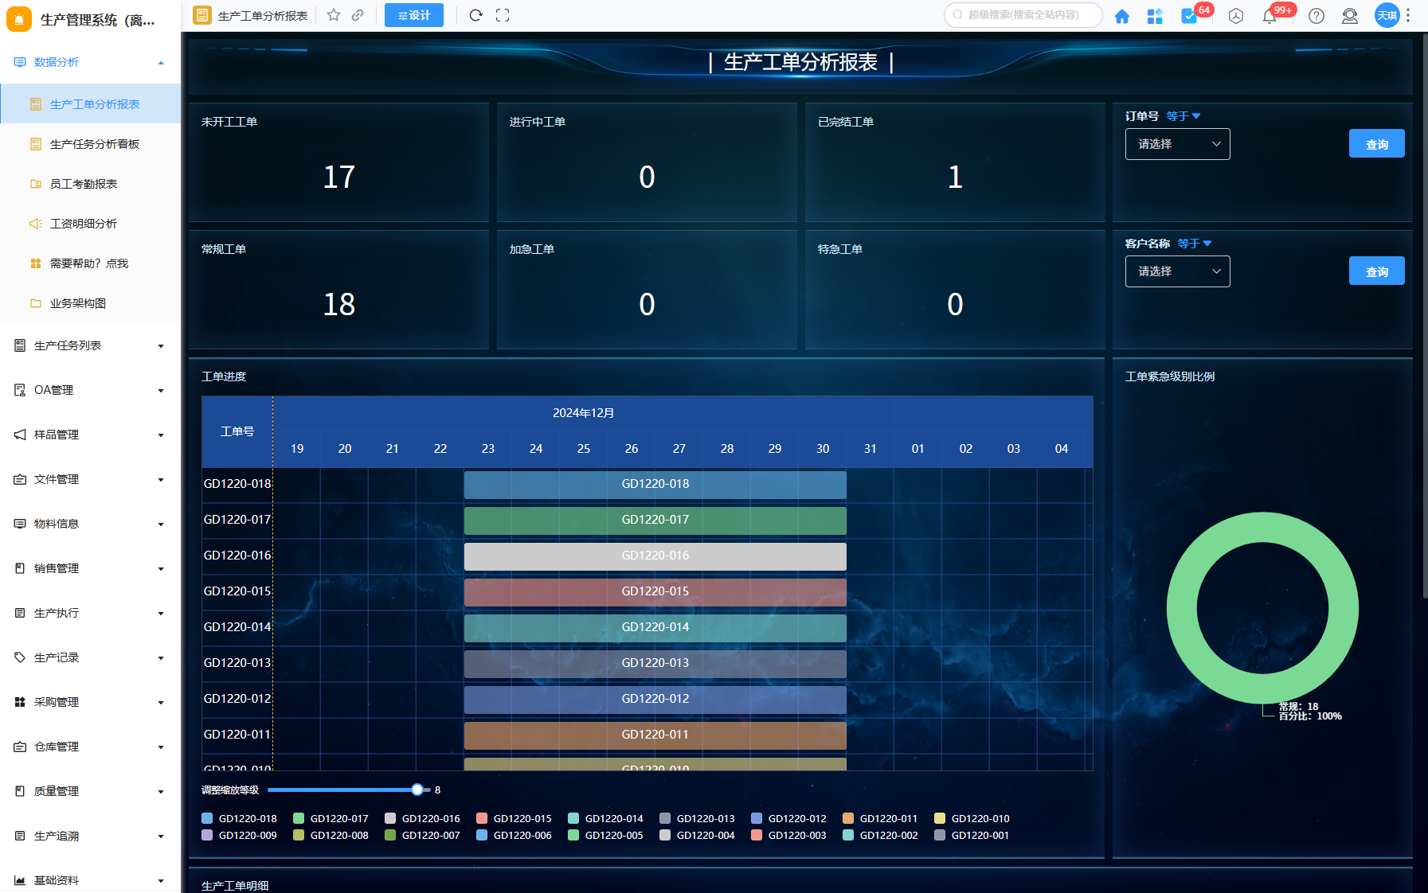Viewport: 1428px width, 893px height.
Task: Click the 设计 button
Action: pos(414,15)
